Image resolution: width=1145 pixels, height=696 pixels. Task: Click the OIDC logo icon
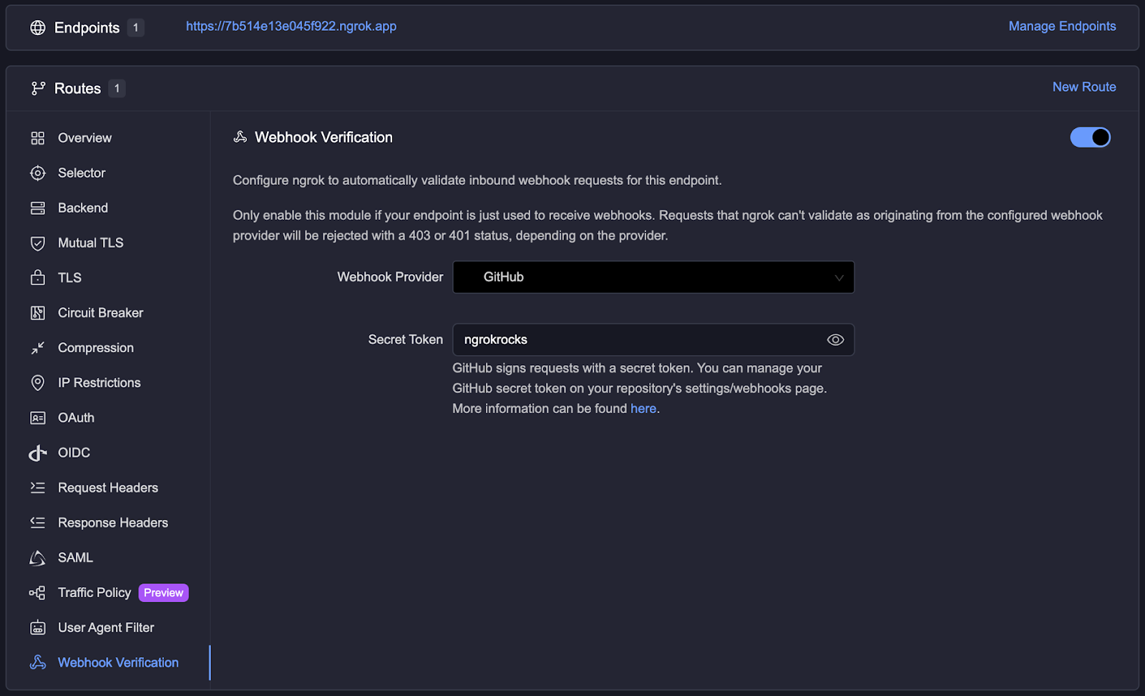(38, 453)
